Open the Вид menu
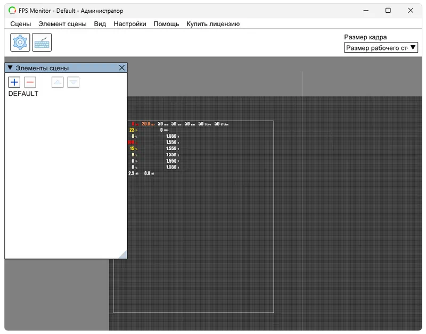Image resolution: width=426 pixels, height=334 pixels. click(100, 24)
